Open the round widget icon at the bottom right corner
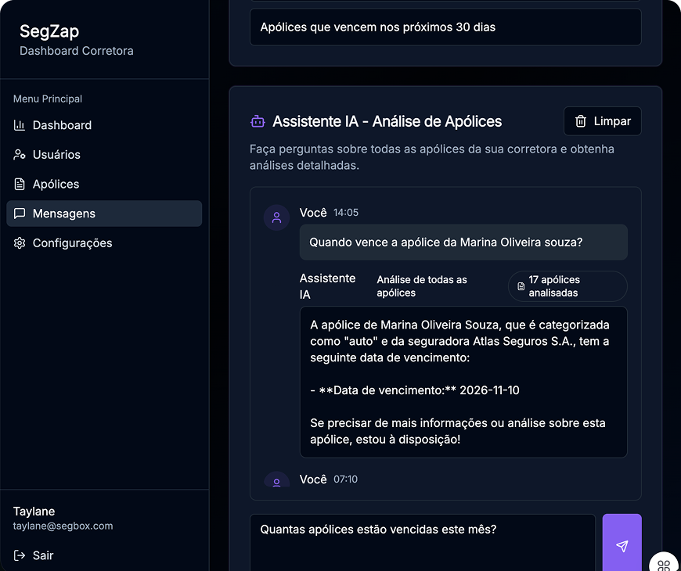The height and width of the screenshot is (571, 681). [664, 565]
